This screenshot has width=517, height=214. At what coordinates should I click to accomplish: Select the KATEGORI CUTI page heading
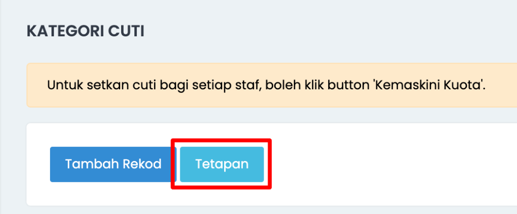(x=85, y=31)
